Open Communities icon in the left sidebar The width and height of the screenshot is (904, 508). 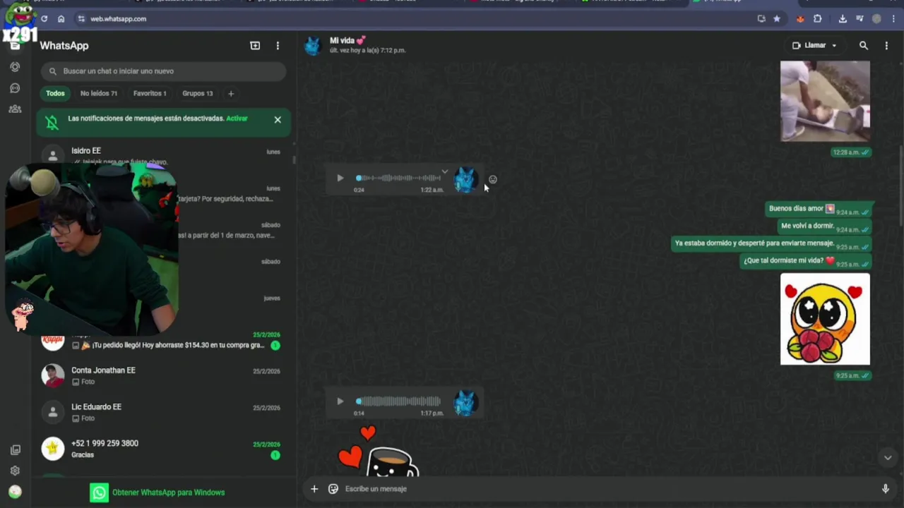click(x=15, y=109)
